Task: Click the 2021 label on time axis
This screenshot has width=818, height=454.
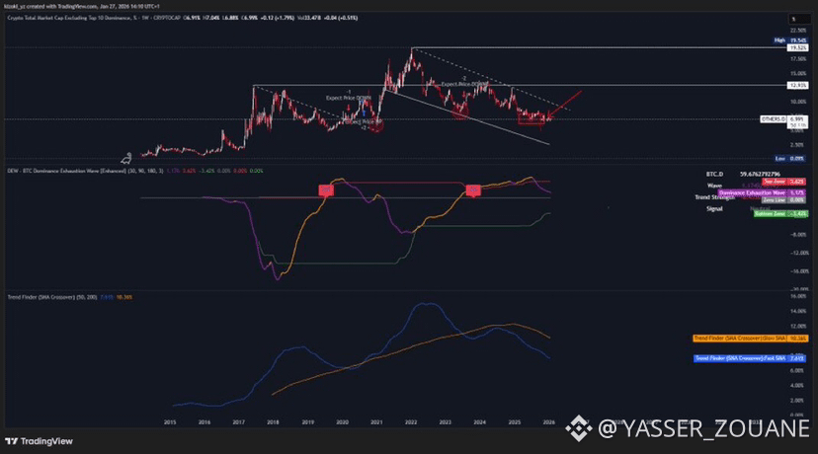Action: (376, 422)
